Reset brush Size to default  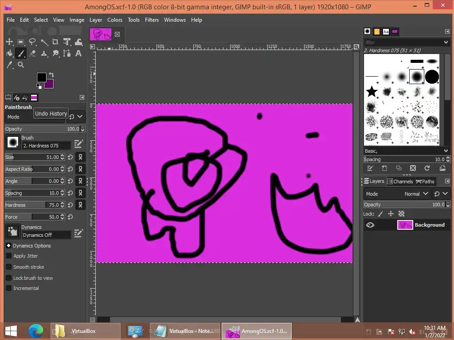tap(70, 157)
